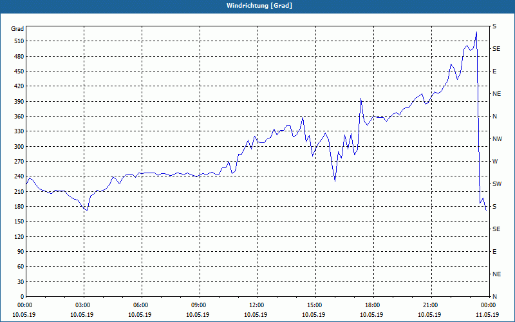The image size is (515, 322).
Task: Pick the "NE" compass label level with 420
Action: coord(497,94)
